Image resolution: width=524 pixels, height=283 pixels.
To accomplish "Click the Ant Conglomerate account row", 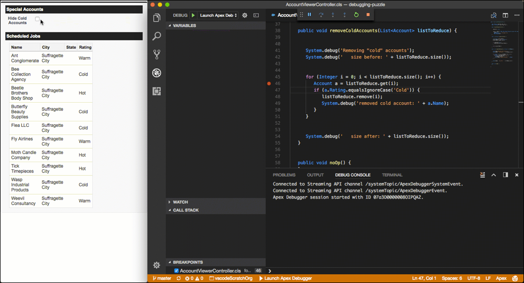I will click(51, 58).
